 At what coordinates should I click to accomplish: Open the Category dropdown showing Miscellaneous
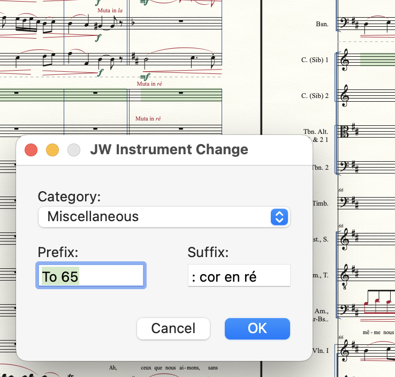(x=163, y=217)
